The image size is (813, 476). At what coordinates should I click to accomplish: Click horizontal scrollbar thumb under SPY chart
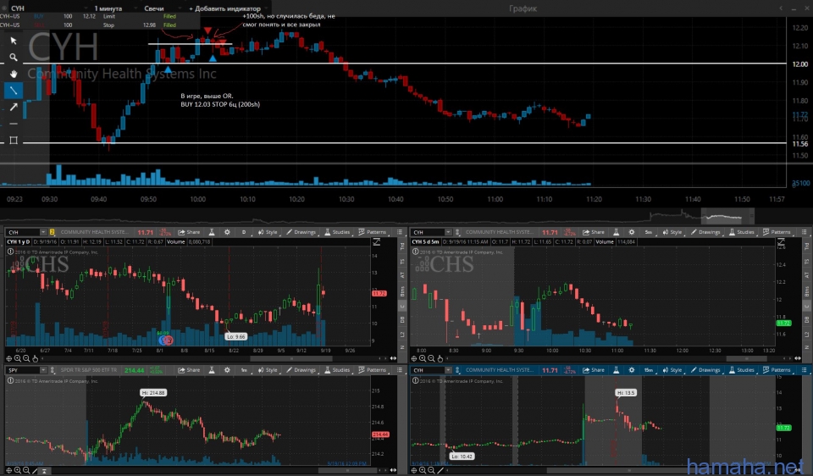point(347,471)
